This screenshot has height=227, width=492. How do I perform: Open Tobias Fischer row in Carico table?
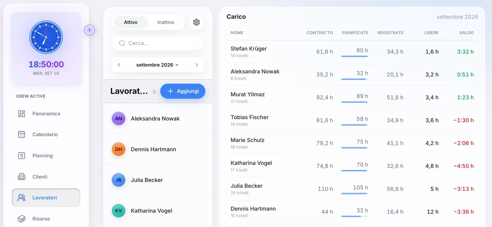[352, 120]
